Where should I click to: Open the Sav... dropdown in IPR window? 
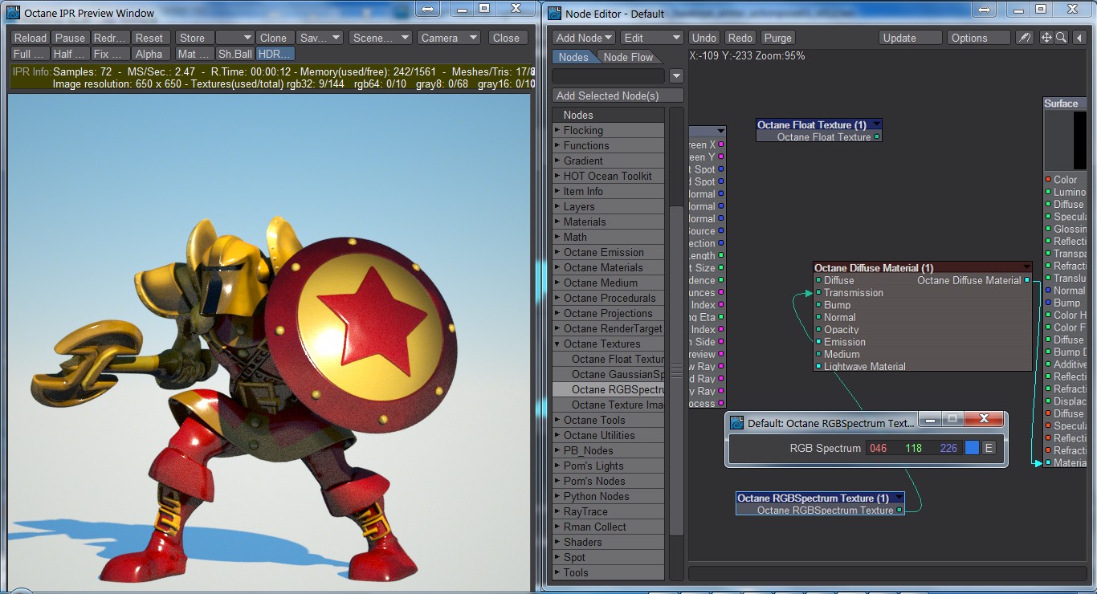pos(320,38)
